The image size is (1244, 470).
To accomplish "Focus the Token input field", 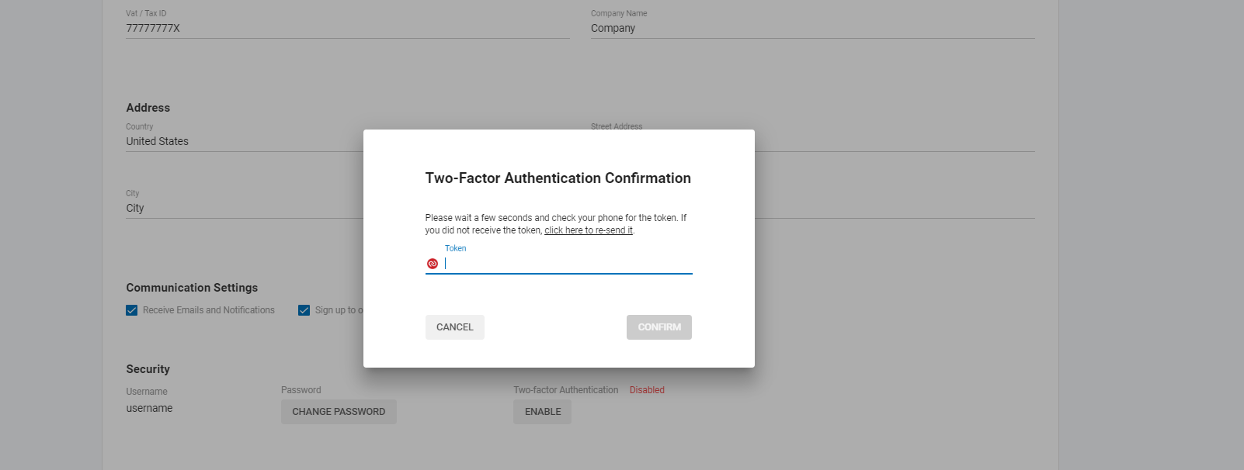I will coord(567,264).
